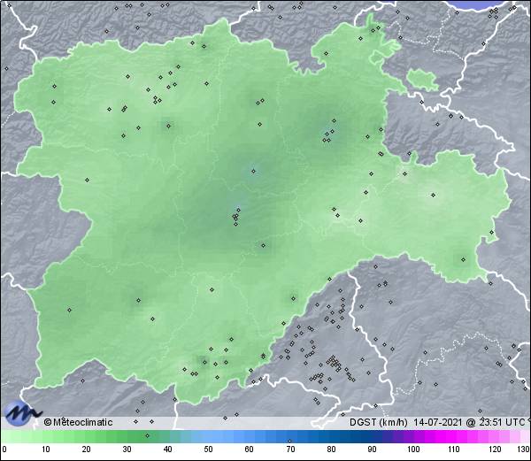
Task: Click the scale label 40
Action: [167, 449]
